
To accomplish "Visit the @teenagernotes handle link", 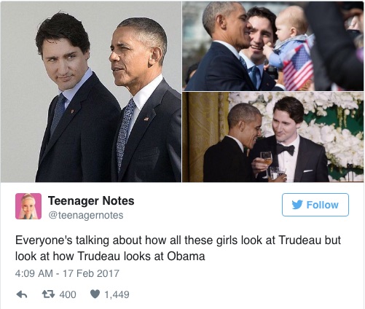I will pyautogui.click(x=86, y=215).
